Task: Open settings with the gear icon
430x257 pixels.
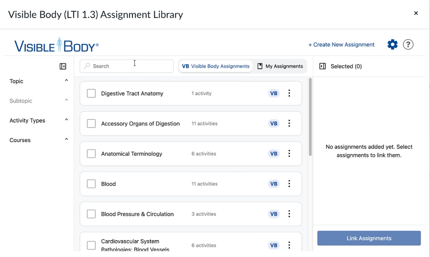Action: [x=392, y=44]
